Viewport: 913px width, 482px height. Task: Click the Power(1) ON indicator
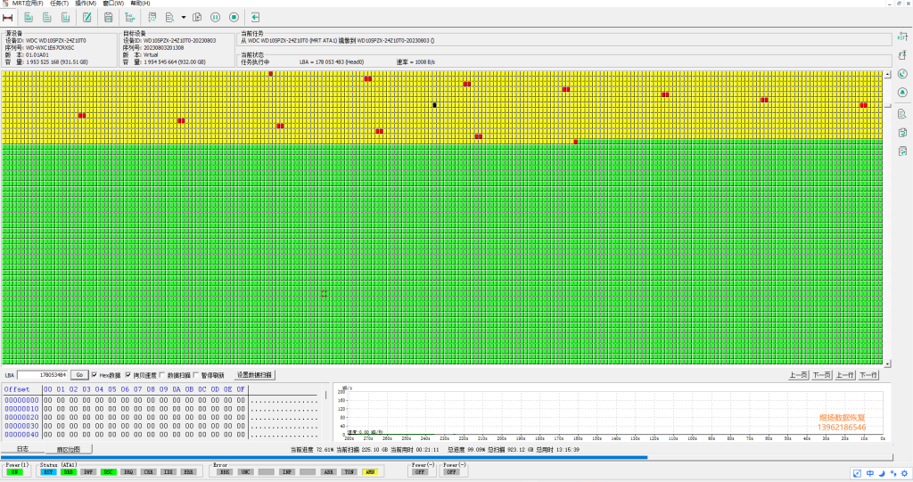(x=14, y=472)
